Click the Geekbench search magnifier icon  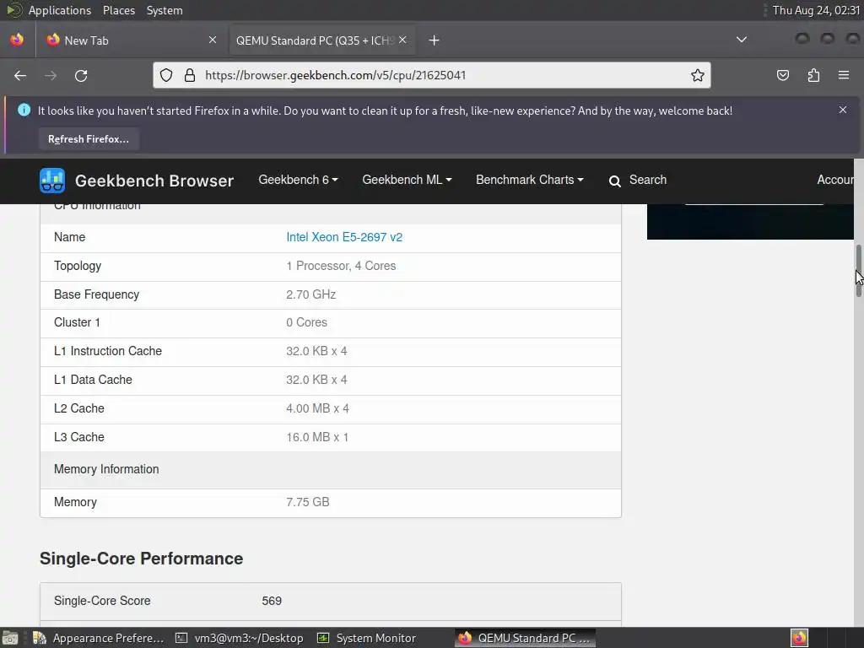[614, 181]
